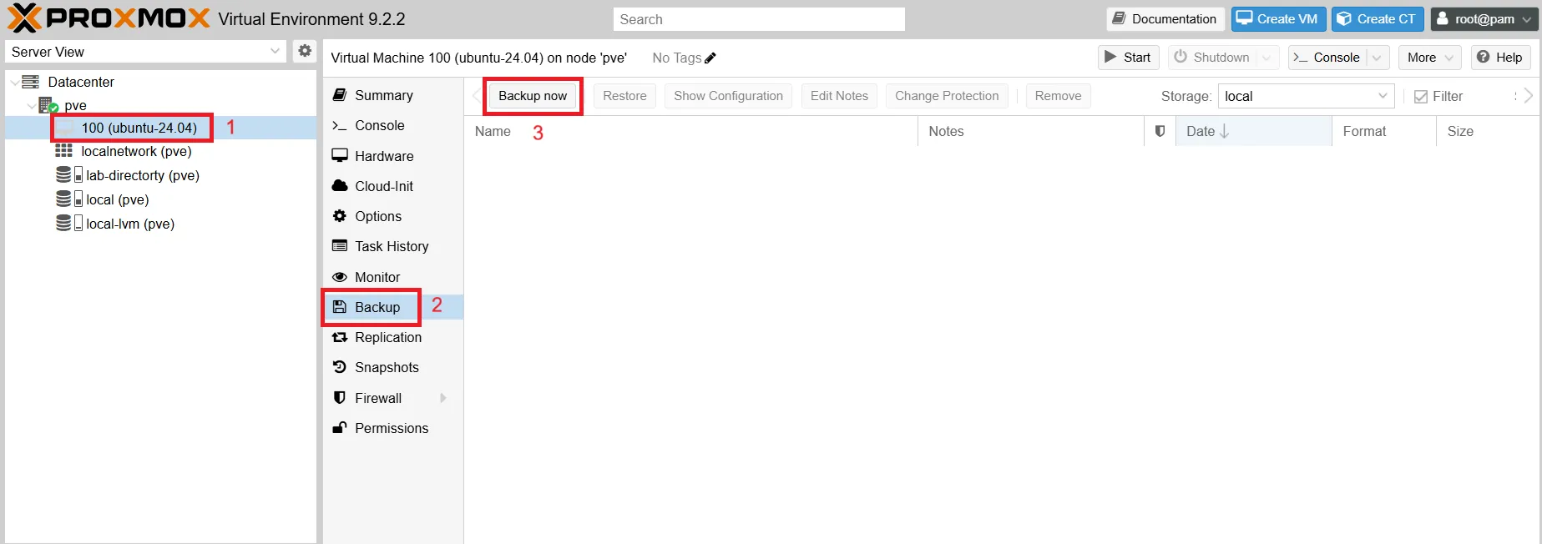Click the Firewall shield icon
The height and width of the screenshot is (544, 1542).
(x=340, y=398)
